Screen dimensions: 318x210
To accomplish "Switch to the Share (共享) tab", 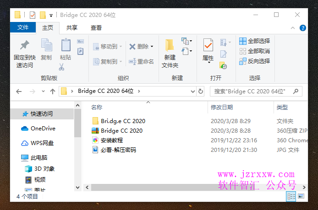I will pyautogui.click(x=72, y=28).
